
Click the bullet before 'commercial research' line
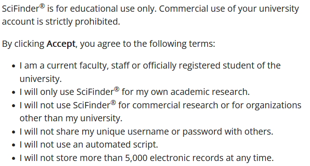[13, 106]
